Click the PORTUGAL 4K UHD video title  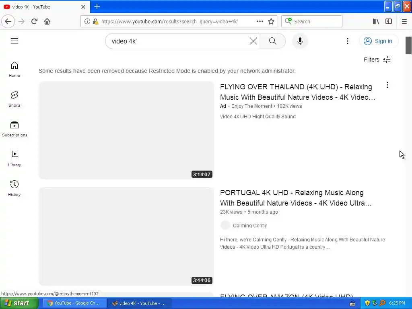296,198
